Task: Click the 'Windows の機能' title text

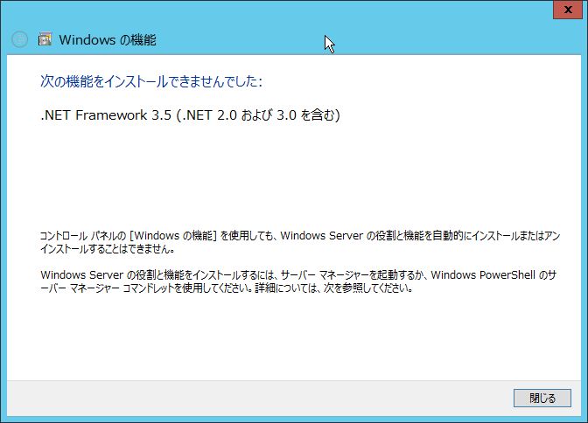Action: pos(108,39)
